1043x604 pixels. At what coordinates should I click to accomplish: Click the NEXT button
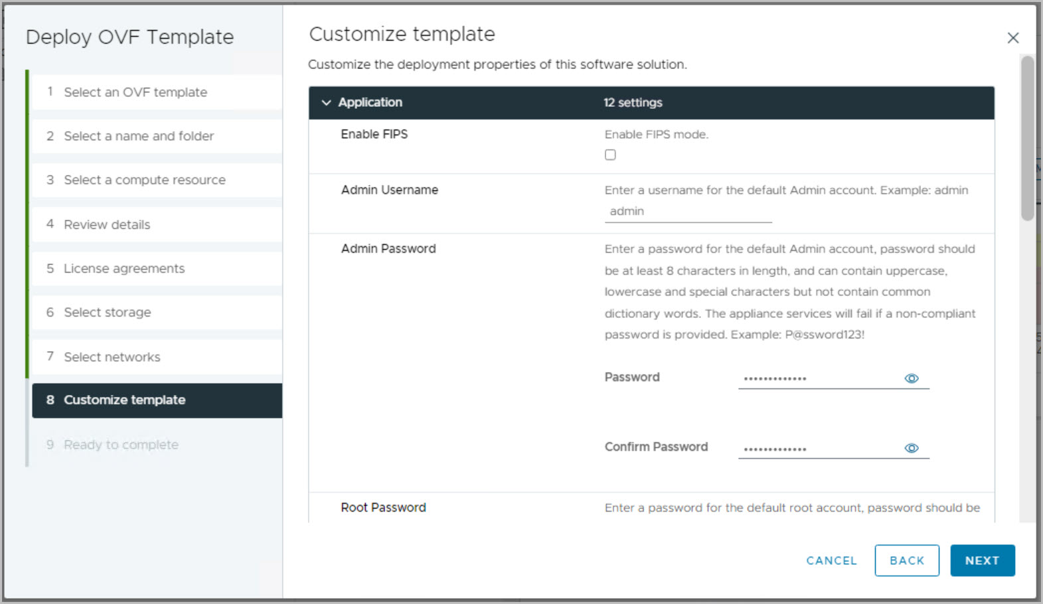tap(982, 560)
